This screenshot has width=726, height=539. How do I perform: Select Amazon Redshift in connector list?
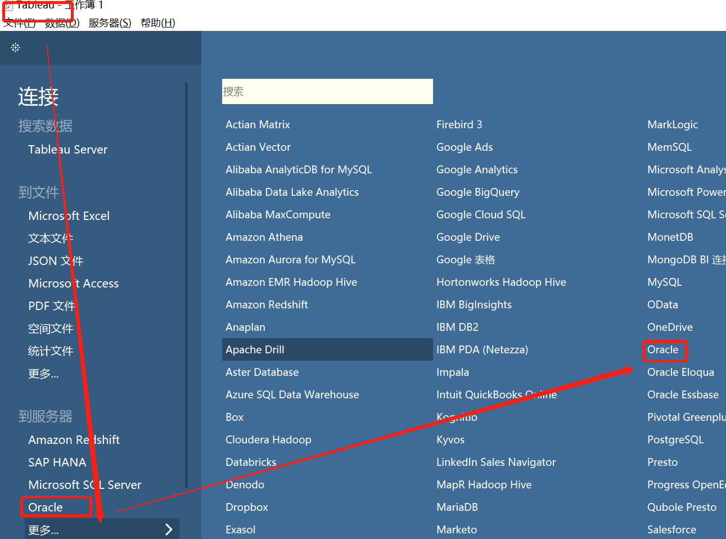click(x=267, y=304)
